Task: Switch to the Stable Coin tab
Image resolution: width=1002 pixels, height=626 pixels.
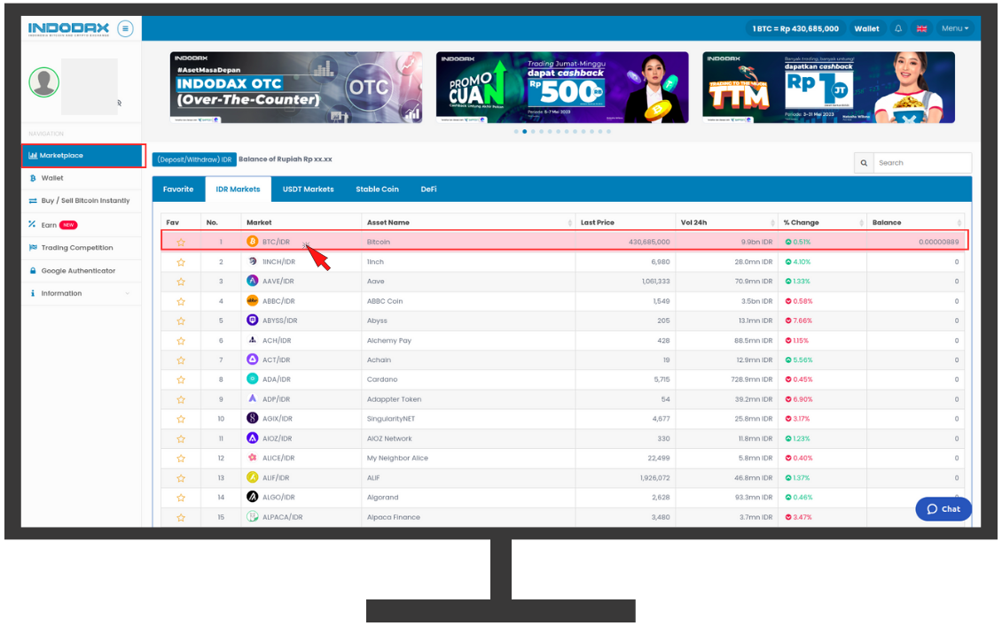Action: (377, 189)
